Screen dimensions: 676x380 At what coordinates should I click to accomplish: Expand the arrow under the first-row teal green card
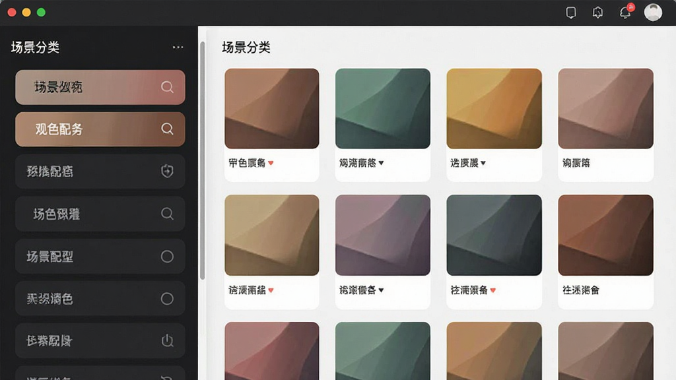[x=381, y=163]
